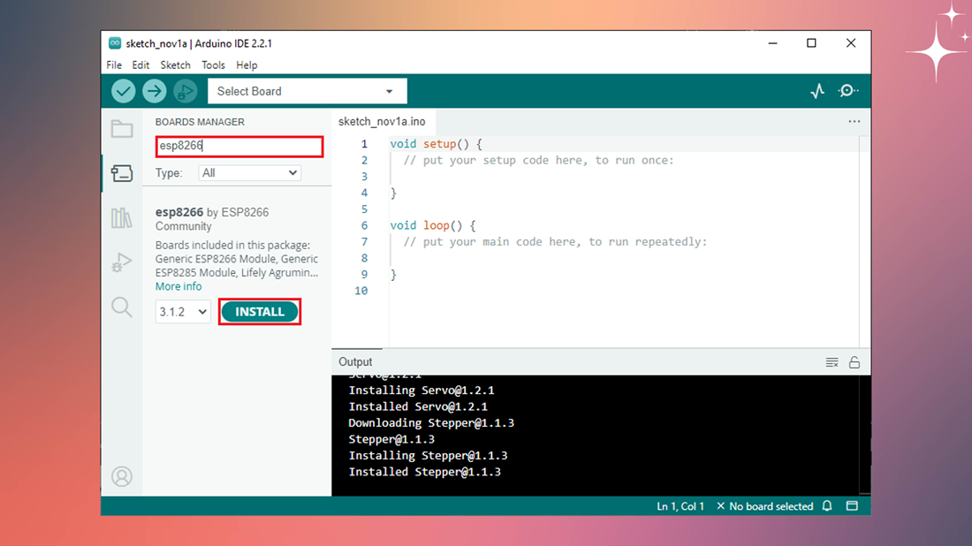Click the Upload arrow button
The width and height of the screenshot is (972, 546).
pyautogui.click(x=155, y=91)
